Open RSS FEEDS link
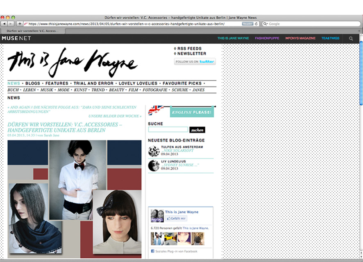This screenshot has height=262, width=363. point(189,49)
